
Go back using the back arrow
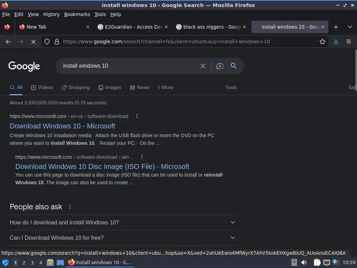[x=8, y=42]
